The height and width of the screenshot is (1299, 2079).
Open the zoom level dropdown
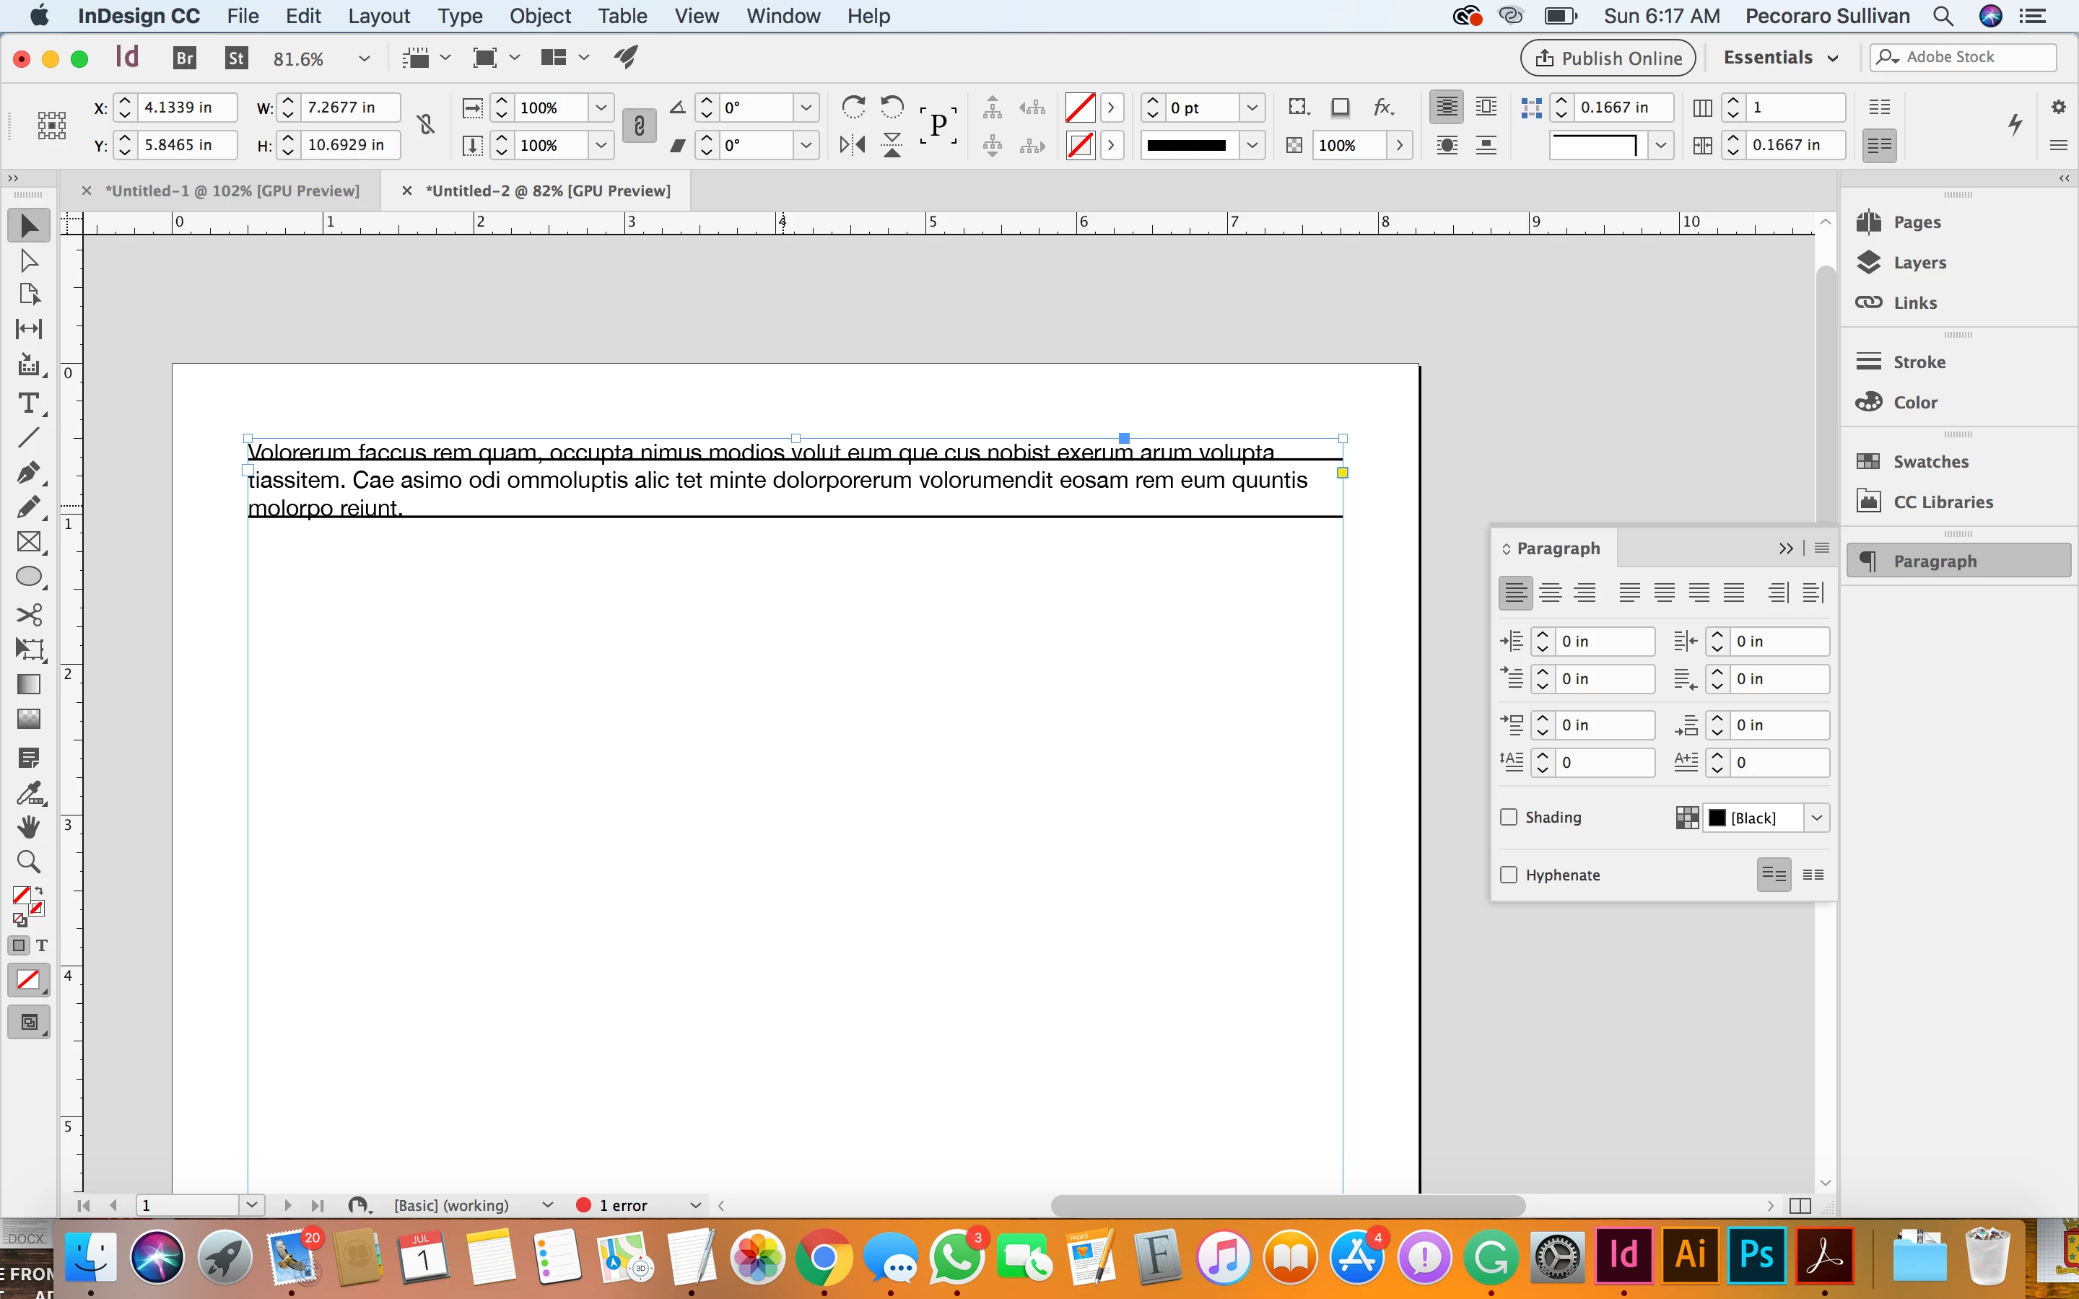pyautogui.click(x=363, y=58)
